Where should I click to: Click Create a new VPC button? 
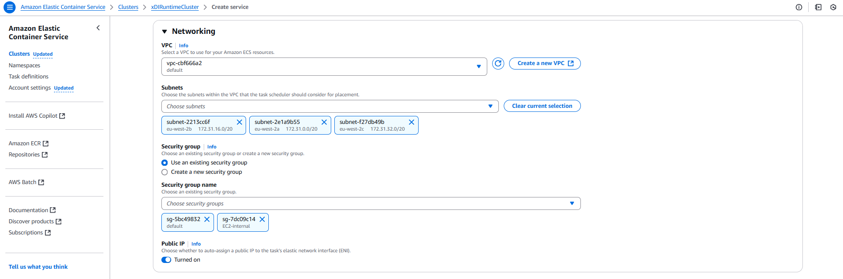point(545,63)
